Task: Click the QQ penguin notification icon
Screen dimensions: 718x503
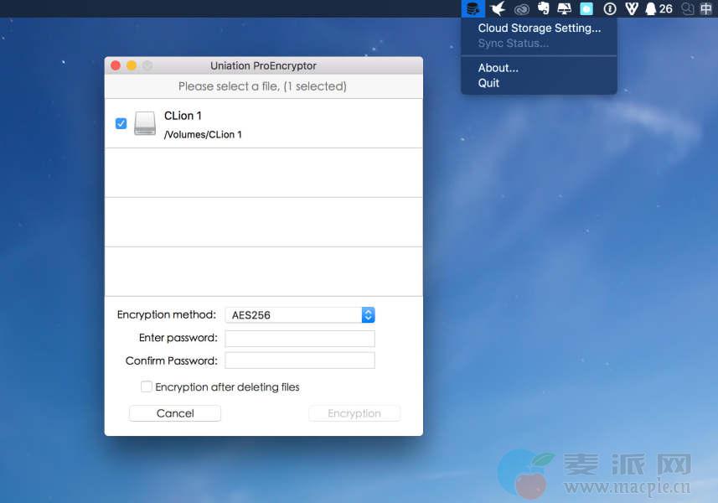Action: click(650, 8)
